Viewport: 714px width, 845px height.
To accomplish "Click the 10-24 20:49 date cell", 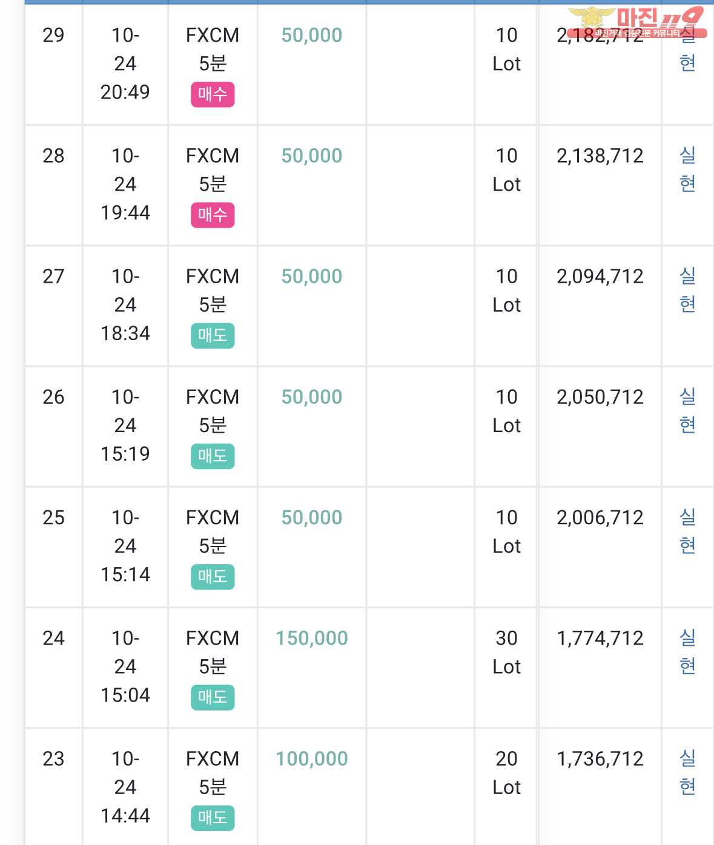I will (x=125, y=64).
